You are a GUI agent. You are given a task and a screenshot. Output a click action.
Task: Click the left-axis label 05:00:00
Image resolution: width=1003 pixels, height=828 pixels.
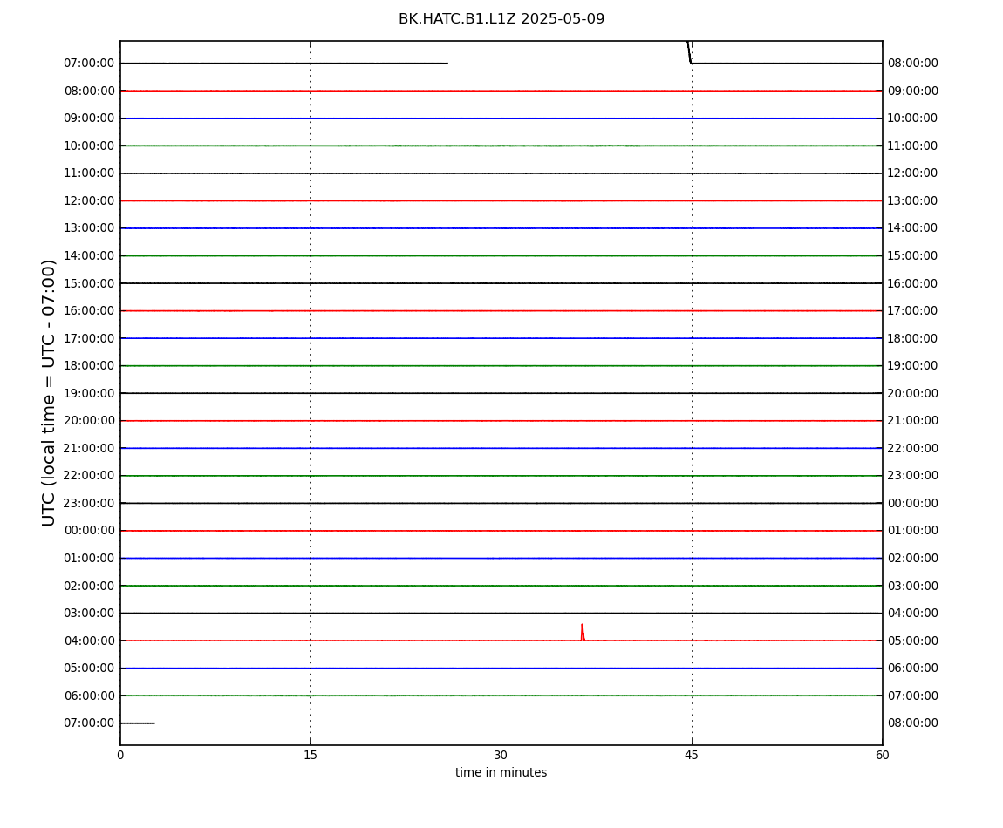[89, 669]
